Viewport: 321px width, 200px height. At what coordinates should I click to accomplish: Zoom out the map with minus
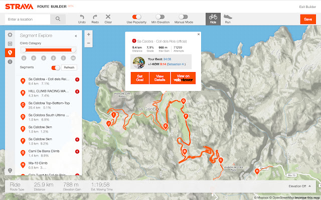(x=88, y=43)
